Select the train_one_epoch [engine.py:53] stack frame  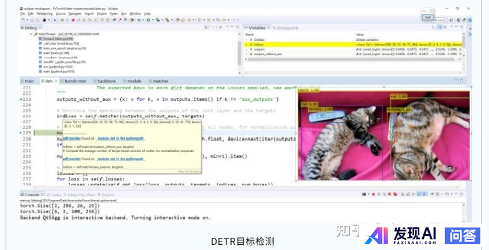(62, 48)
